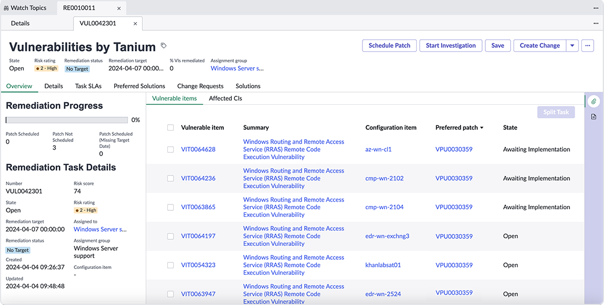Image resolution: width=604 pixels, height=305 pixels.
Task: Close the RE0010011 tab
Action: (119, 8)
